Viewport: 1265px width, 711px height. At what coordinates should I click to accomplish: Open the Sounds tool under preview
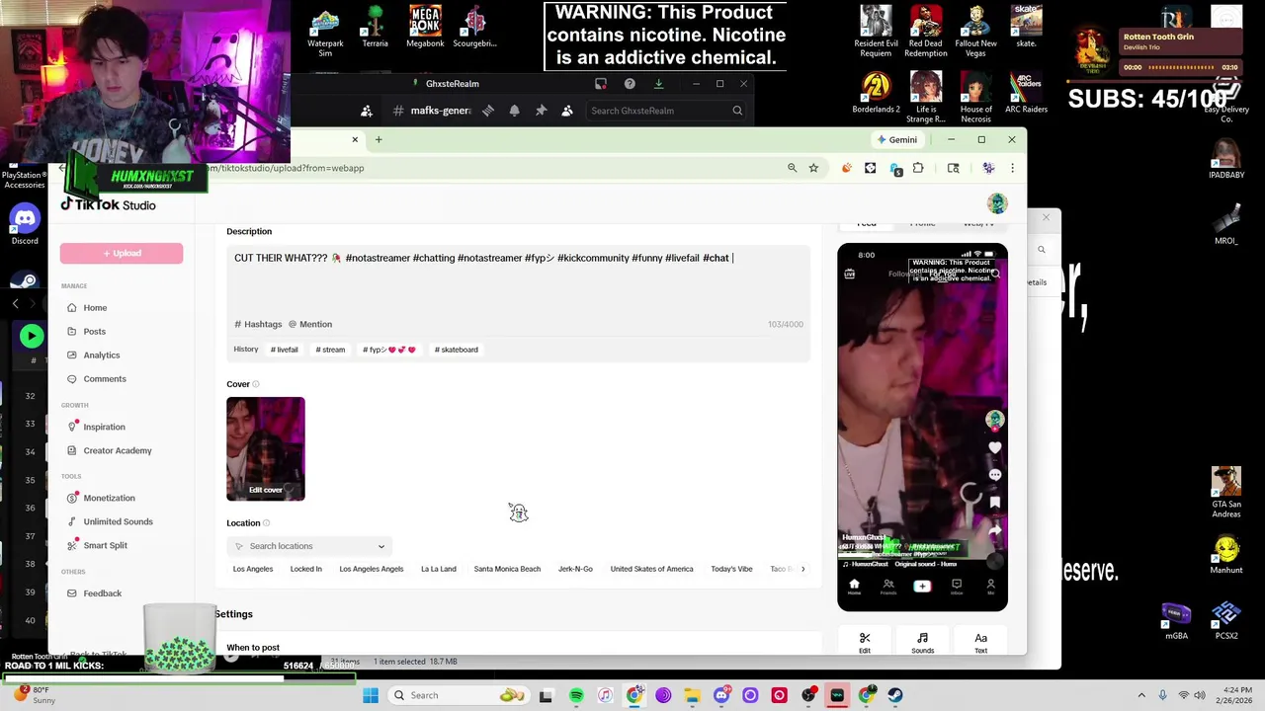coord(922,642)
